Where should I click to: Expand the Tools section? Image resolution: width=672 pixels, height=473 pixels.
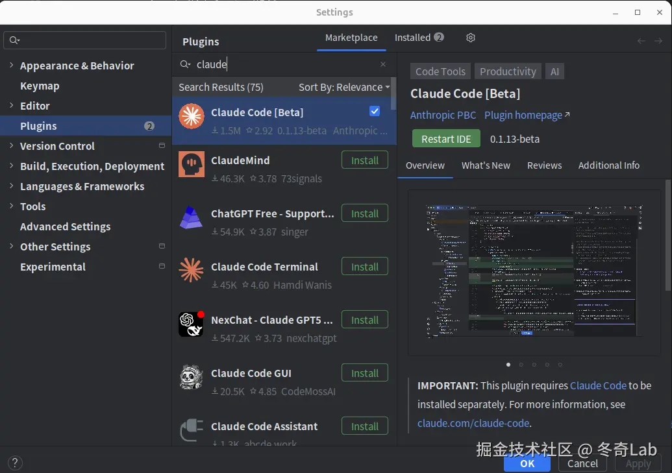[x=12, y=206]
